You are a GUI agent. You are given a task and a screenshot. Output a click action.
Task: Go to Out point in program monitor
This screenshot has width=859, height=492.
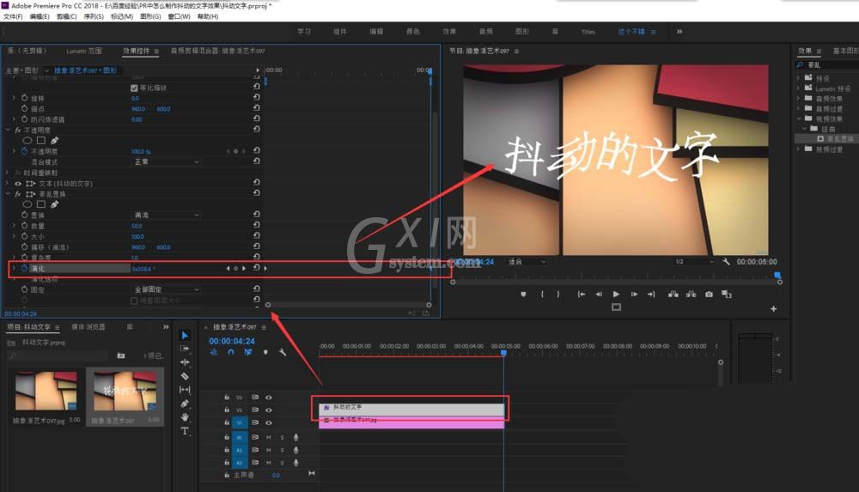(651, 295)
